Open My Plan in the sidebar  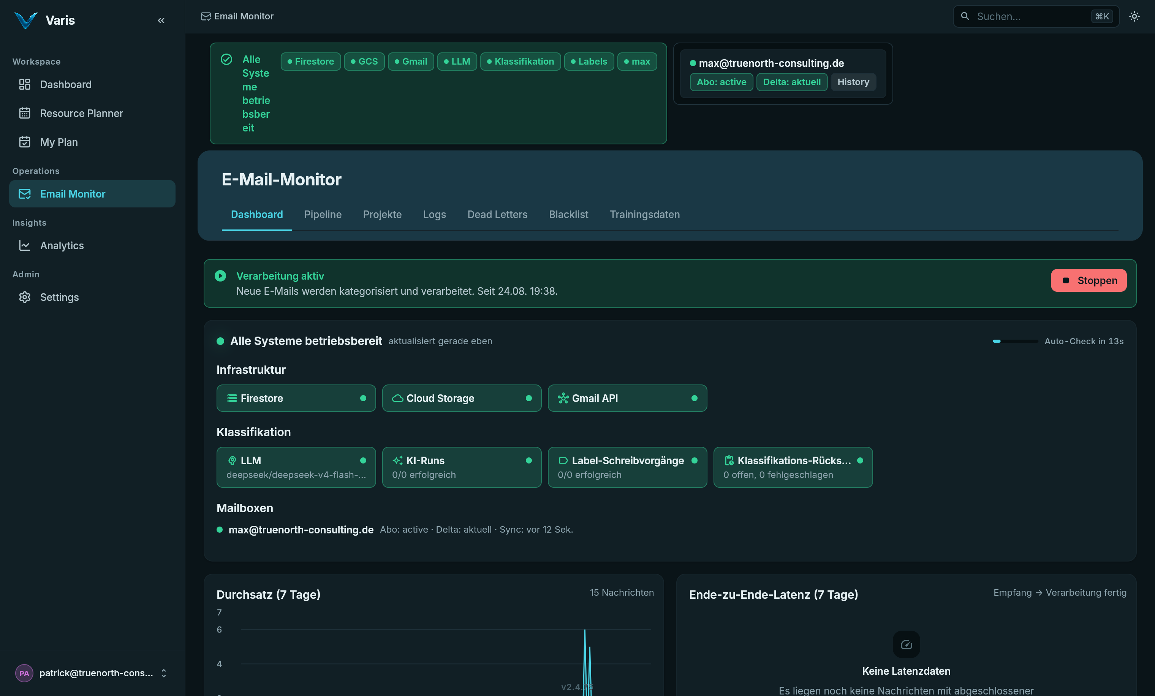[x=92, y=142]
